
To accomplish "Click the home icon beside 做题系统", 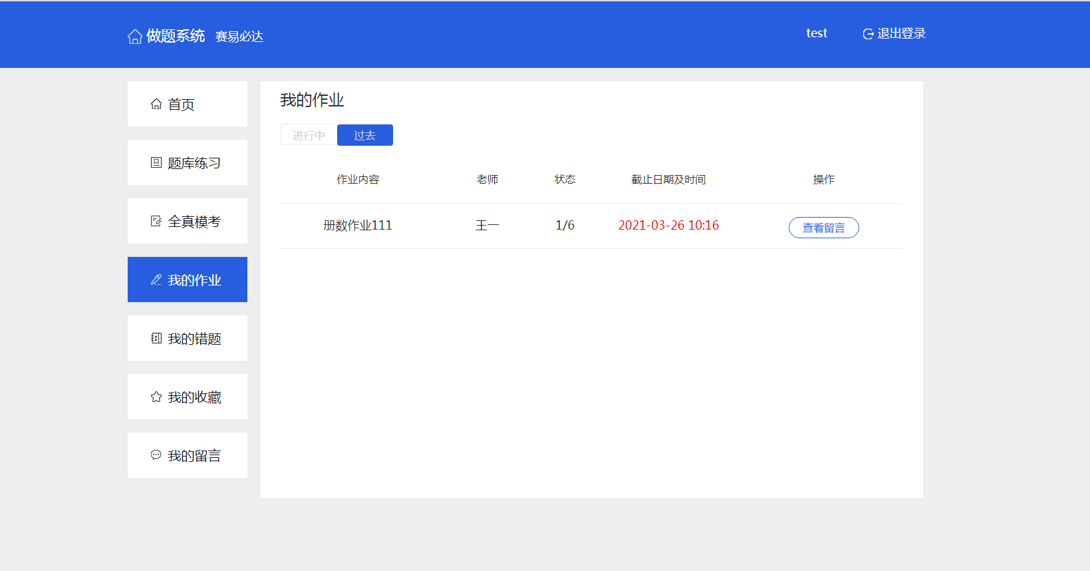I will tap(135, 37).
